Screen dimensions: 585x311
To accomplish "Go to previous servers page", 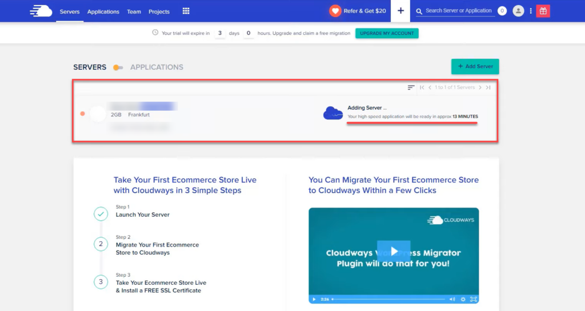I will pos(430,87).
